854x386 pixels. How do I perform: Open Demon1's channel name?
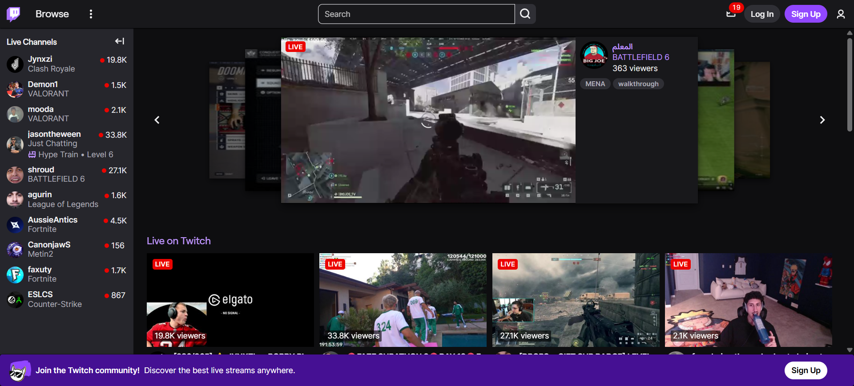(x=43, y=84)
